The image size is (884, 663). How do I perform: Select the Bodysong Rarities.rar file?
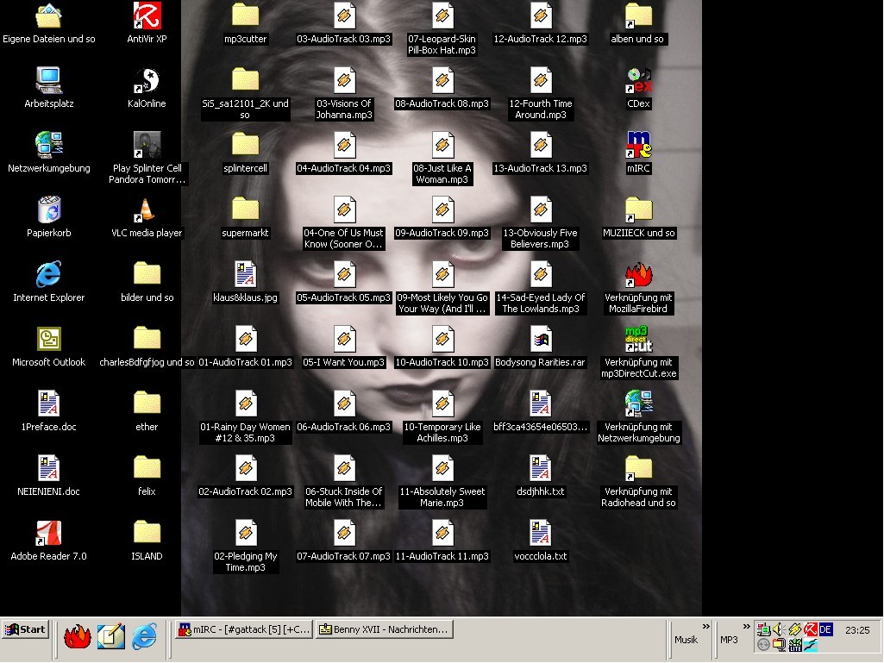coord(541,339)
